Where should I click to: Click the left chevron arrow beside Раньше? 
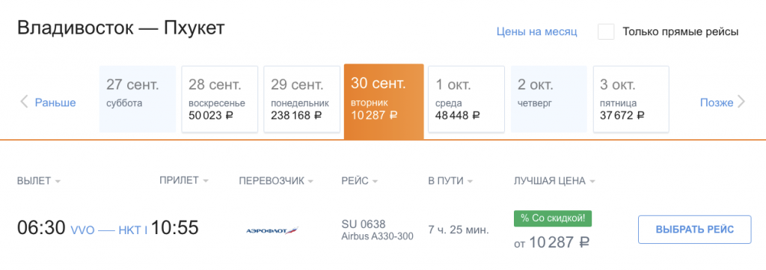tap(25, 102)
